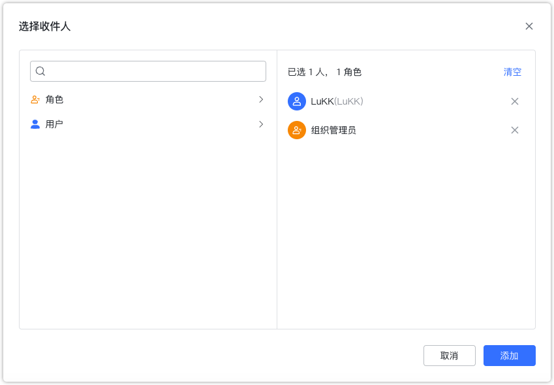Click the 已选 1 人 summary text
554x385 pixels.
322,72
